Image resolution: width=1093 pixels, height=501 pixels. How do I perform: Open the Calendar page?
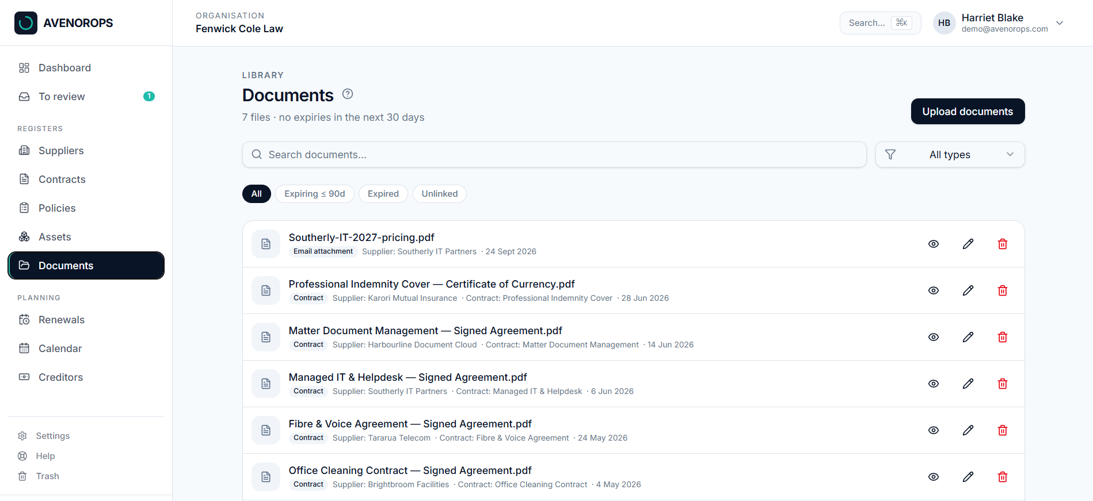click(86, 349)
